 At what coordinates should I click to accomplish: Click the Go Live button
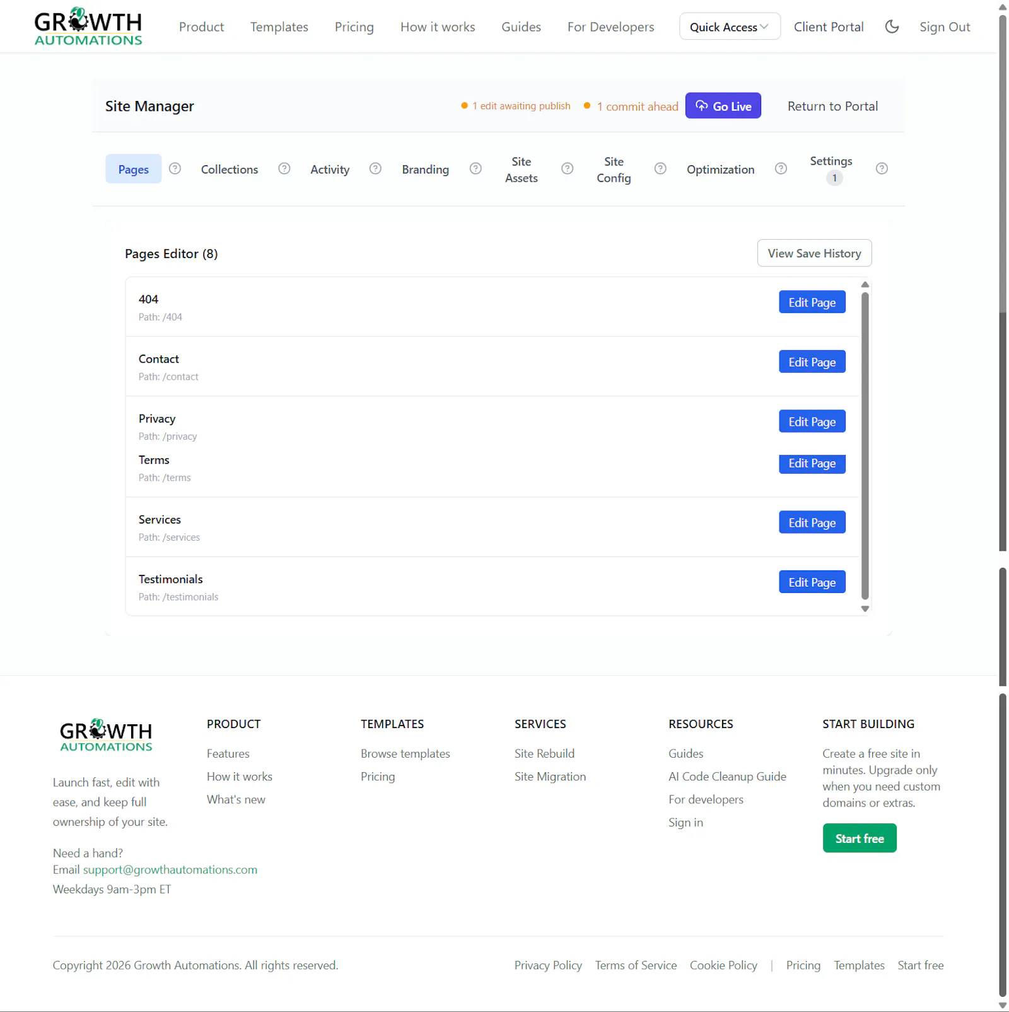[x=723, y=106]
